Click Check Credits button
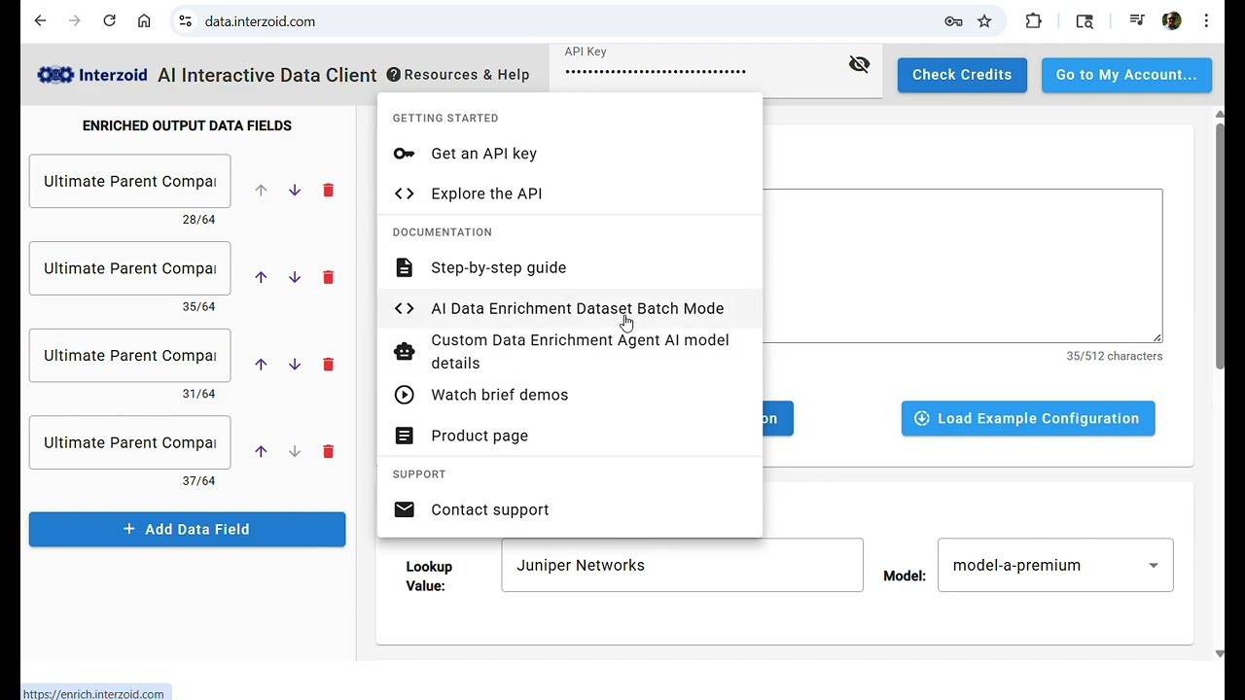This screenshot has width=1245, height=700. point(962,75)
